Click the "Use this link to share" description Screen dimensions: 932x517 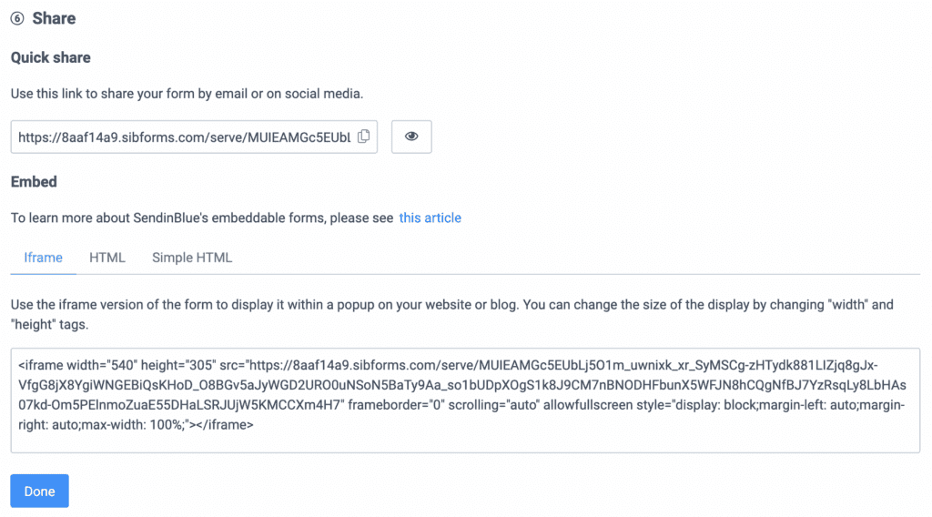(187, 94)
